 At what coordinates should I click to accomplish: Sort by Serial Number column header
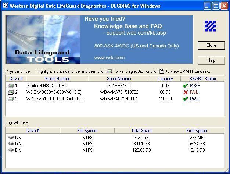119,79
